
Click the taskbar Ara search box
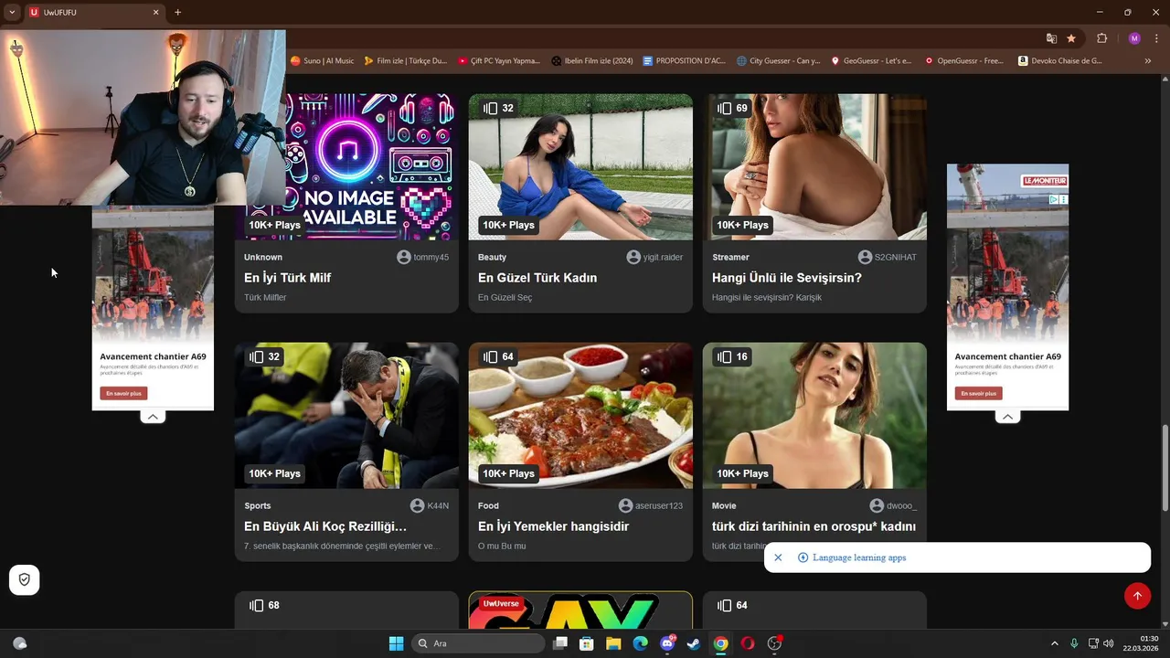tap(479, 643)
